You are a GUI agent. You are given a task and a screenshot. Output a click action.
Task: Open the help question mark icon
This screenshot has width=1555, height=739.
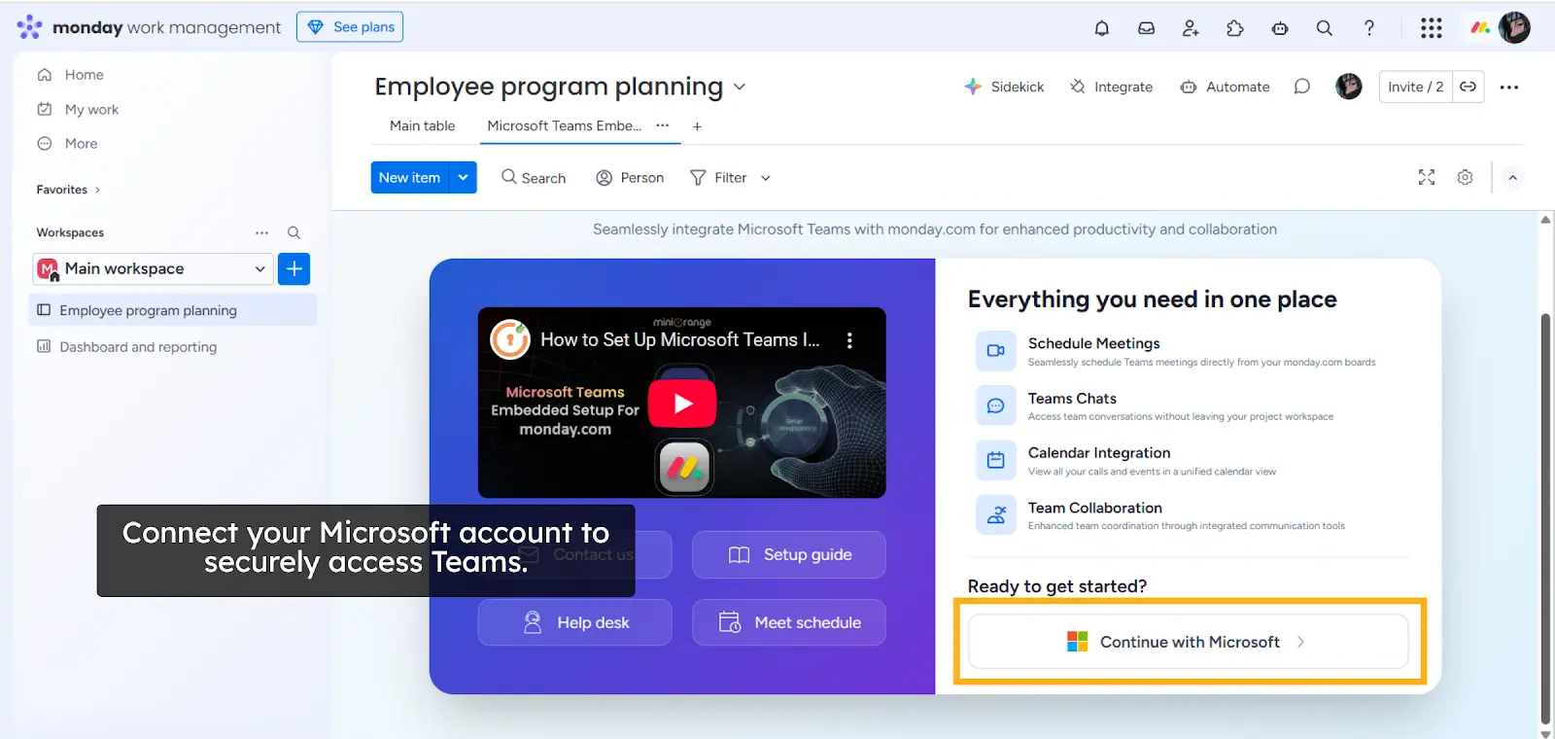tap(1368, 28)
